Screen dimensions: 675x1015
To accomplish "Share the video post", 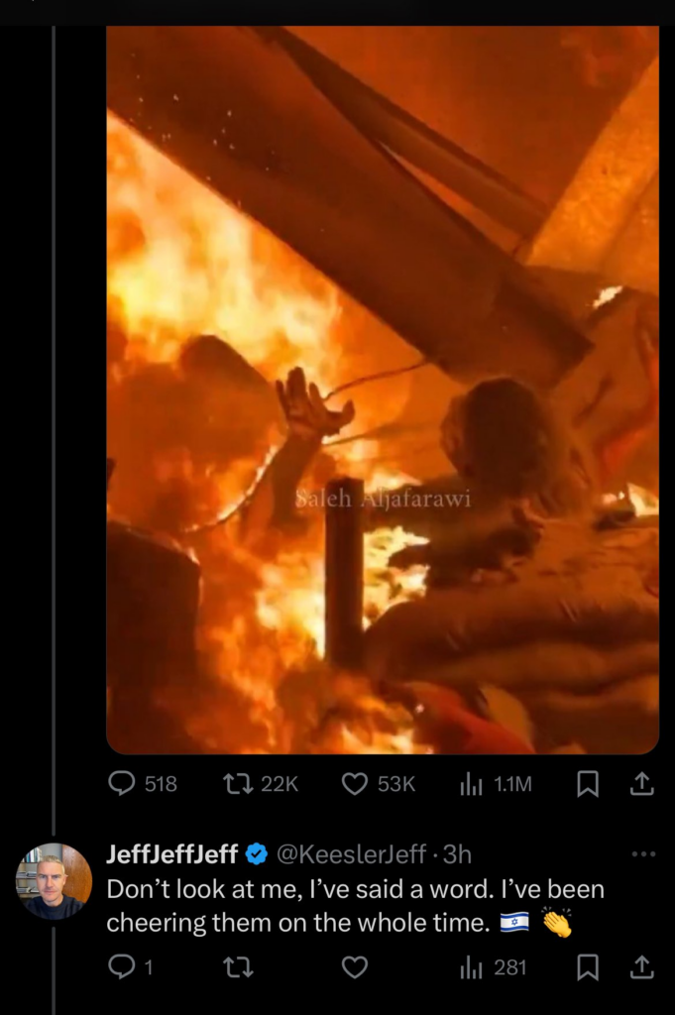I will pyautogui.click(x=642, y=784).
